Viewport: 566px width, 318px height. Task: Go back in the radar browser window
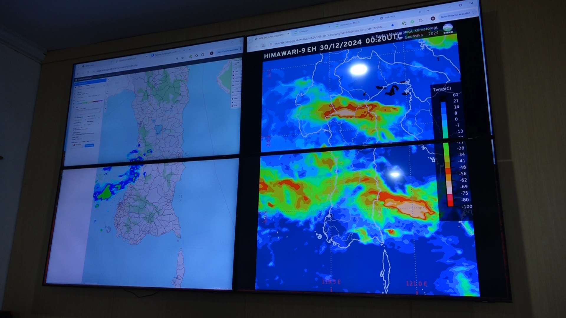coord(78,74)
